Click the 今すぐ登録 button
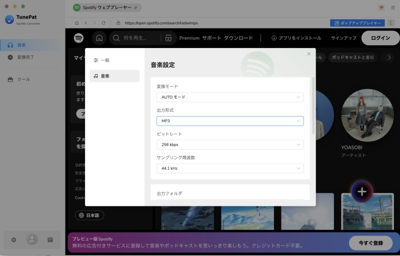 (370, 243)
